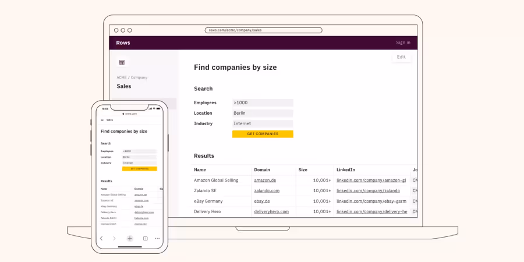Click the Edit button on the laptop page
Viewport: 524px width, 262px height.
401,57
